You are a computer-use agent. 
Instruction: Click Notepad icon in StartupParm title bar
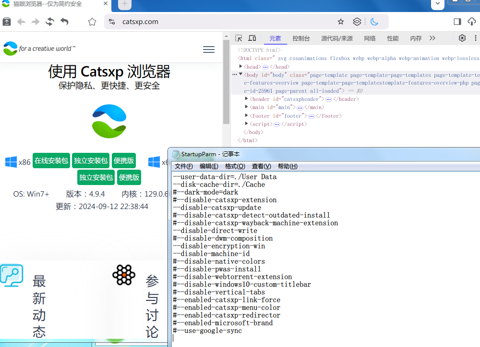tap(175, 154)
